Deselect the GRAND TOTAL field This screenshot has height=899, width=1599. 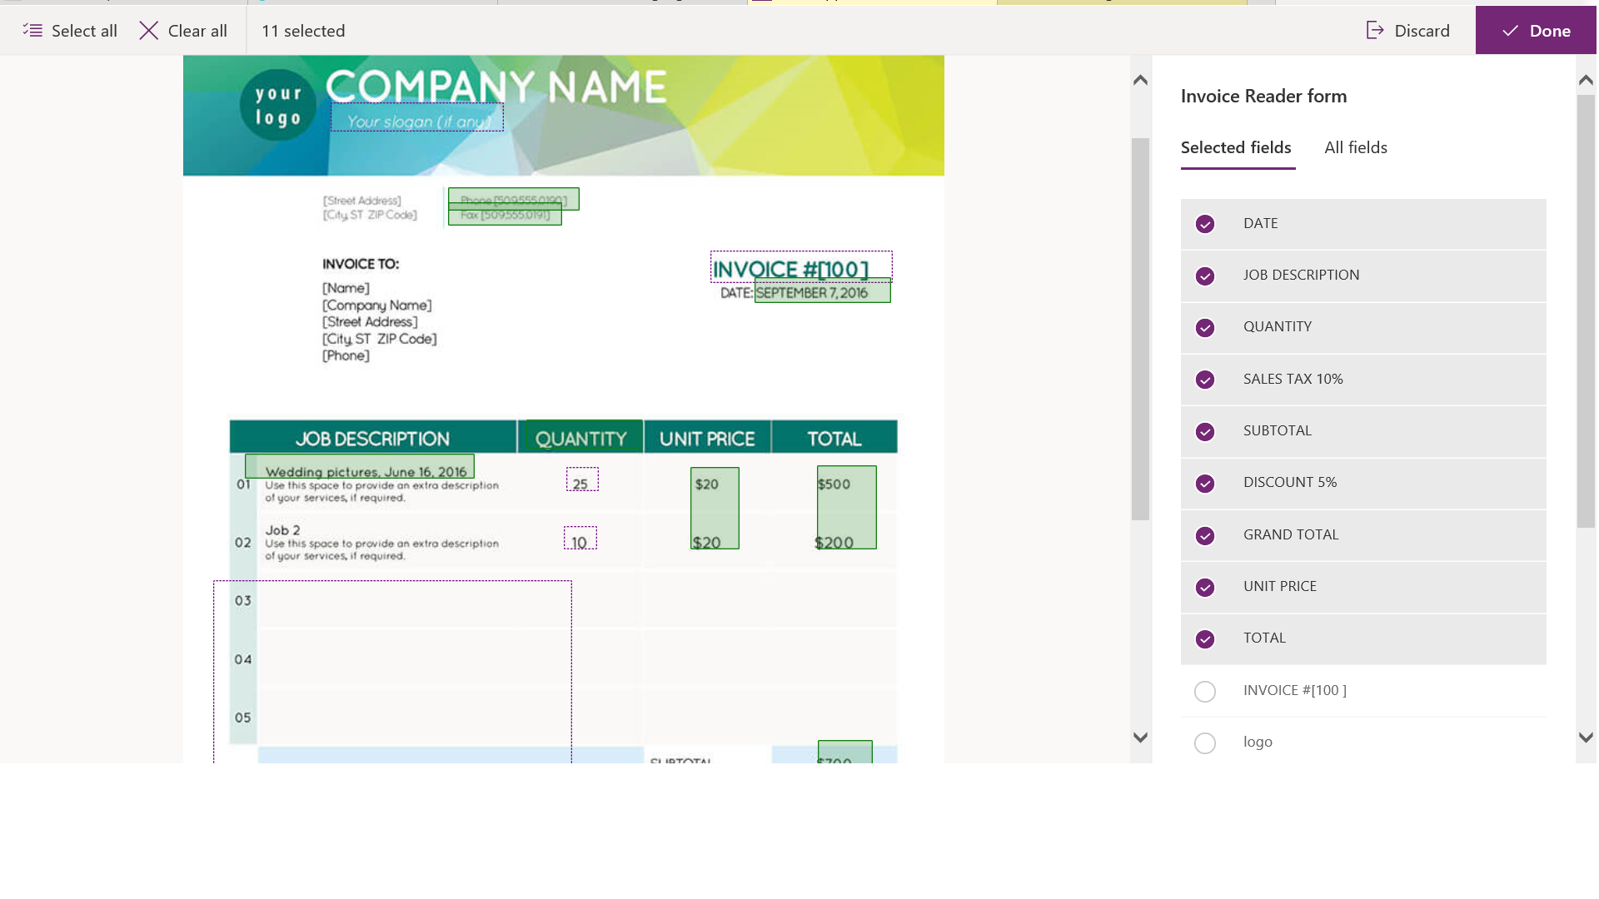click(x=1205, y=535)
